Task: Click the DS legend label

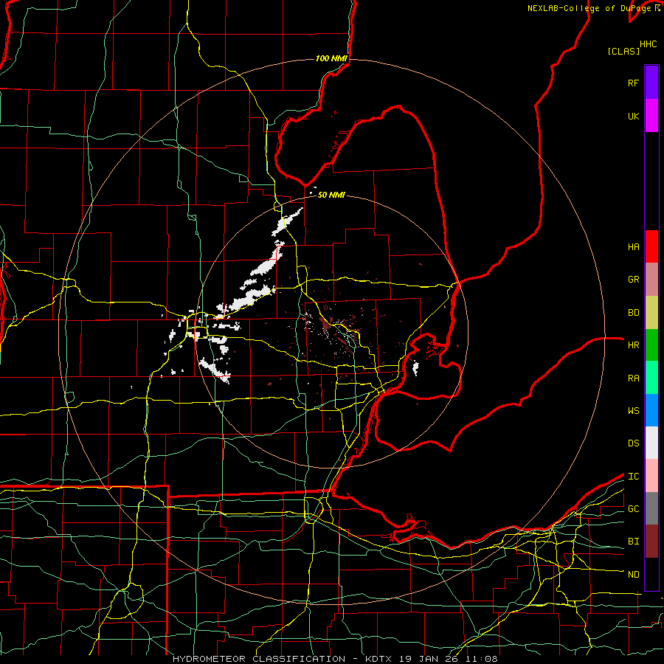Action: (633, 443)
